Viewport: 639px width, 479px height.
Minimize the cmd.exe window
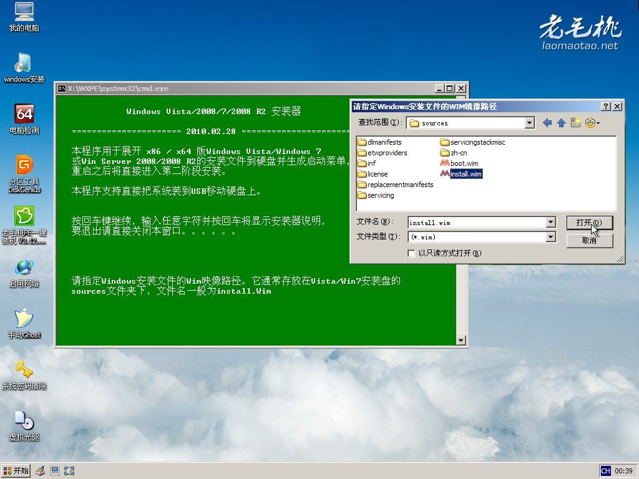coord(440,89)
